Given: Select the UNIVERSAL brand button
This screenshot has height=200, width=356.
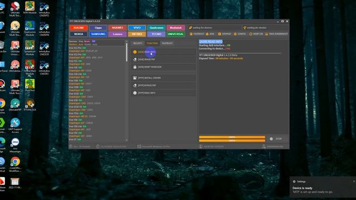Looking at the screenshot, I should point(176,34).
